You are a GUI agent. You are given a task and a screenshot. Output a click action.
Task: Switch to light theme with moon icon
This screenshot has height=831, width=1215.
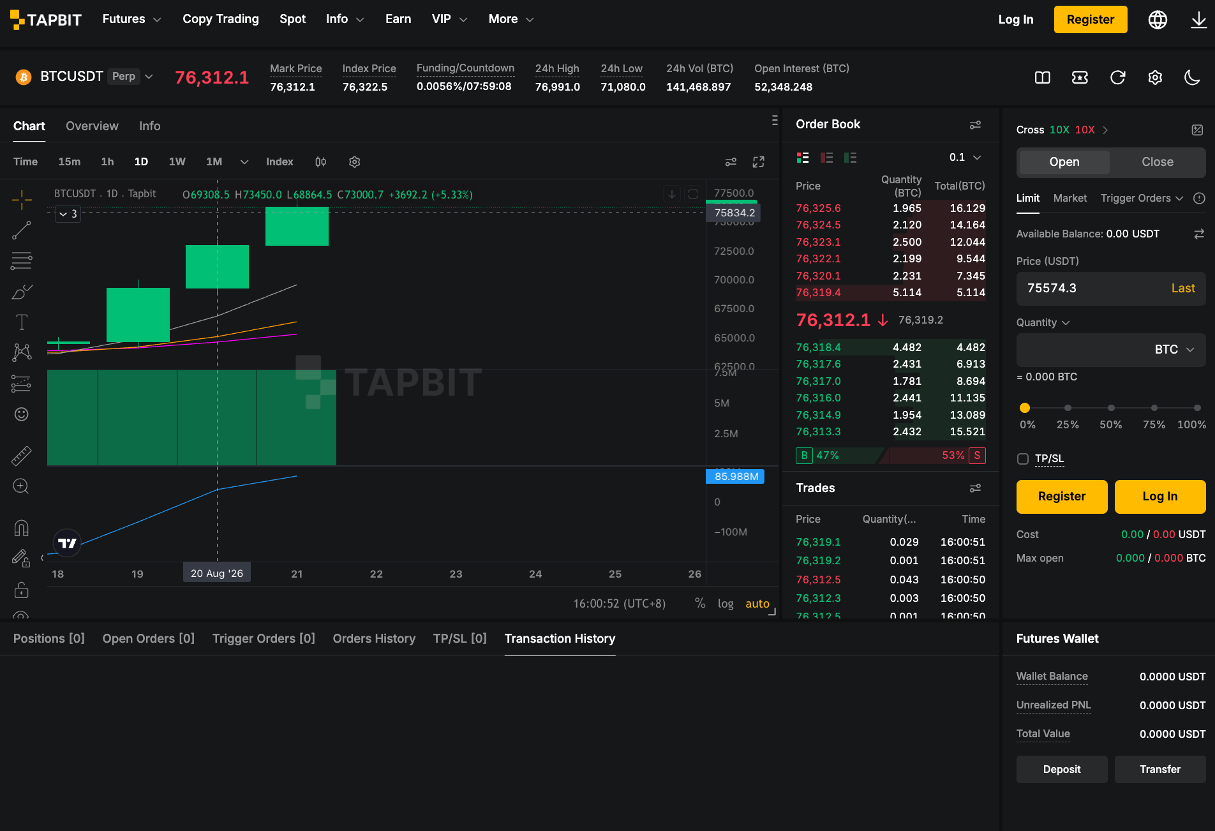pyautogui.click(x=1192, y=78)
